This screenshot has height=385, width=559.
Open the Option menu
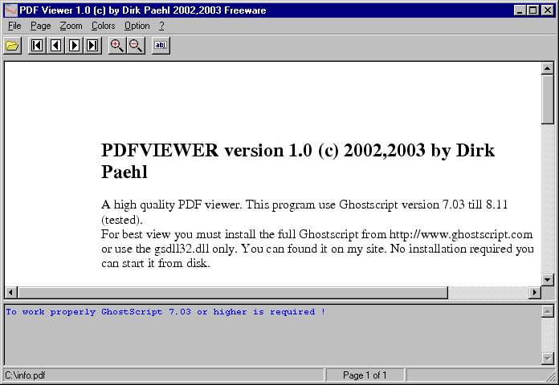(137, 26)
